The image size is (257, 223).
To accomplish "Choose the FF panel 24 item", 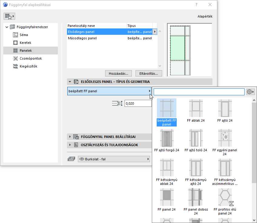I will point(167,200).
